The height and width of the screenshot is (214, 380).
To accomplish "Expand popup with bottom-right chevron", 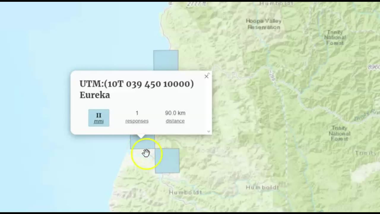I will coord(208,131).
